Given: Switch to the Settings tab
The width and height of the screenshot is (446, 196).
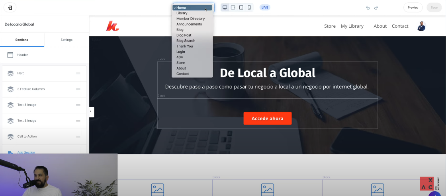Looking at the screenshot, I should tap(67, 40).
